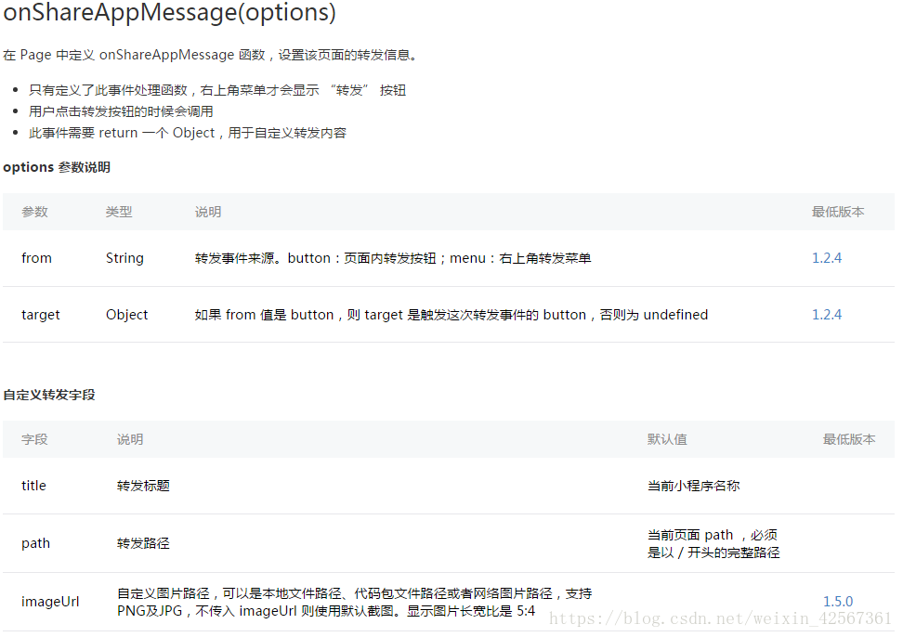Click the '字段' column header
The image size is (903, 637).
coord(34,439)
